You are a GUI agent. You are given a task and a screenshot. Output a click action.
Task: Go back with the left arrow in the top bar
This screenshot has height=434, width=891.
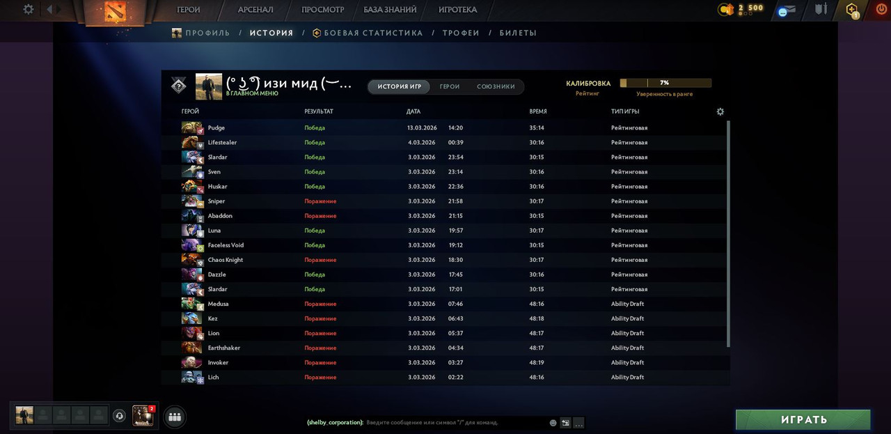pyautogui.click(x=49, y=9)
